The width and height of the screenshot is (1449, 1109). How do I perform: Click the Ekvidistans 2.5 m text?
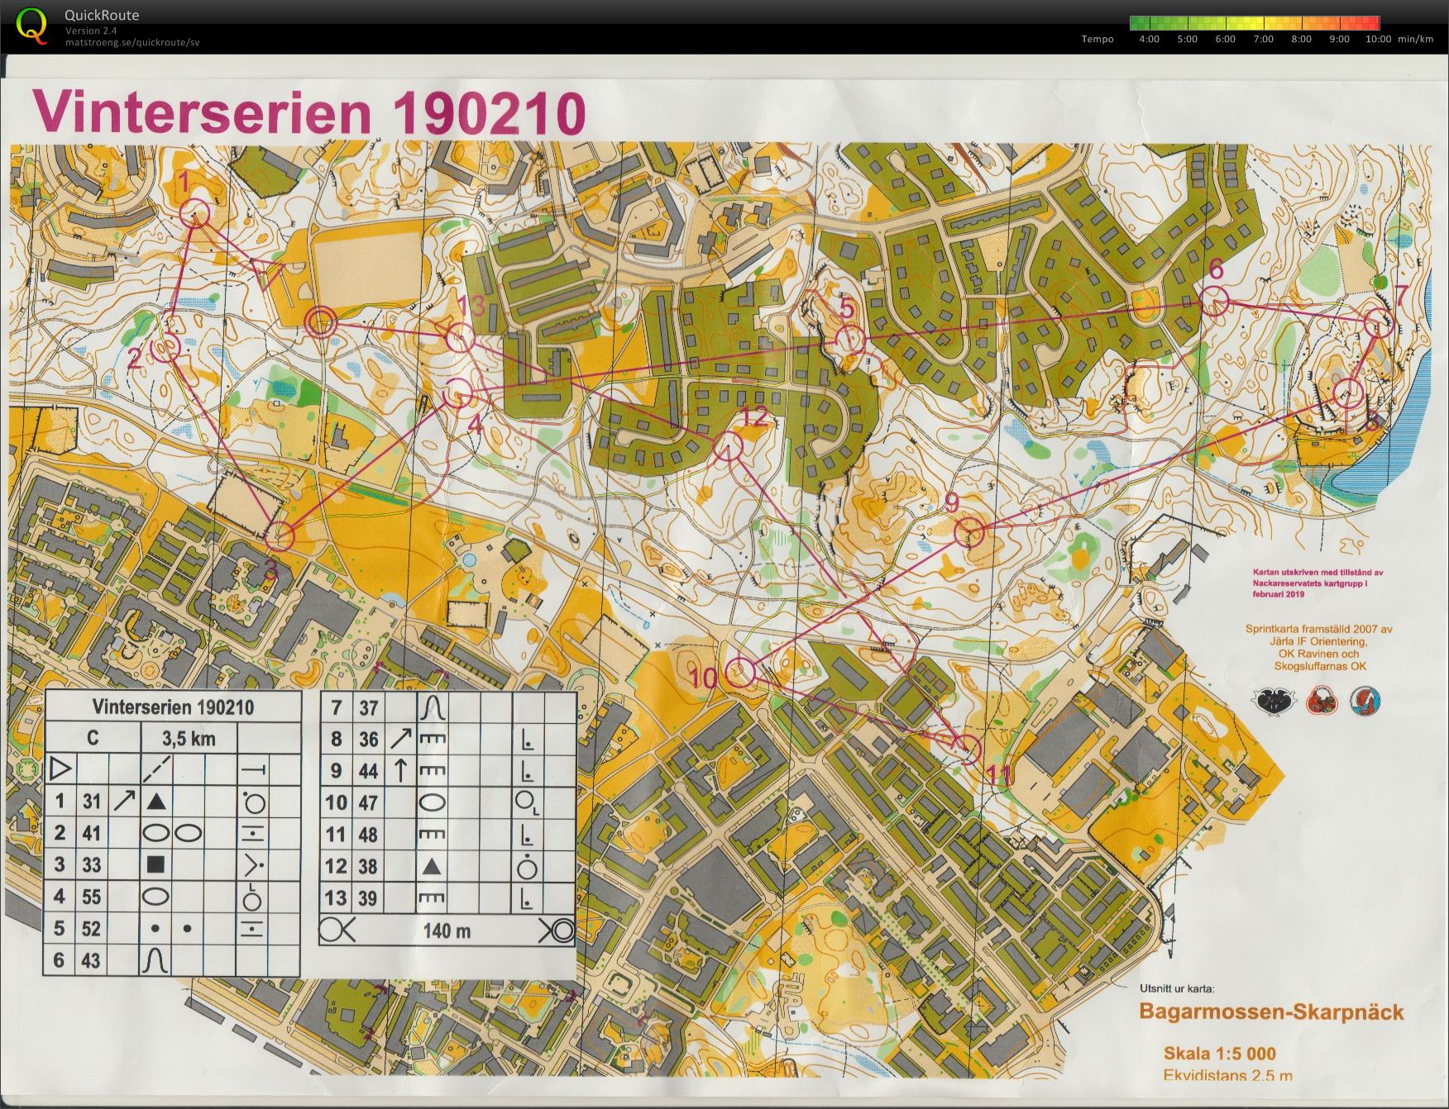(1227, 1075)
